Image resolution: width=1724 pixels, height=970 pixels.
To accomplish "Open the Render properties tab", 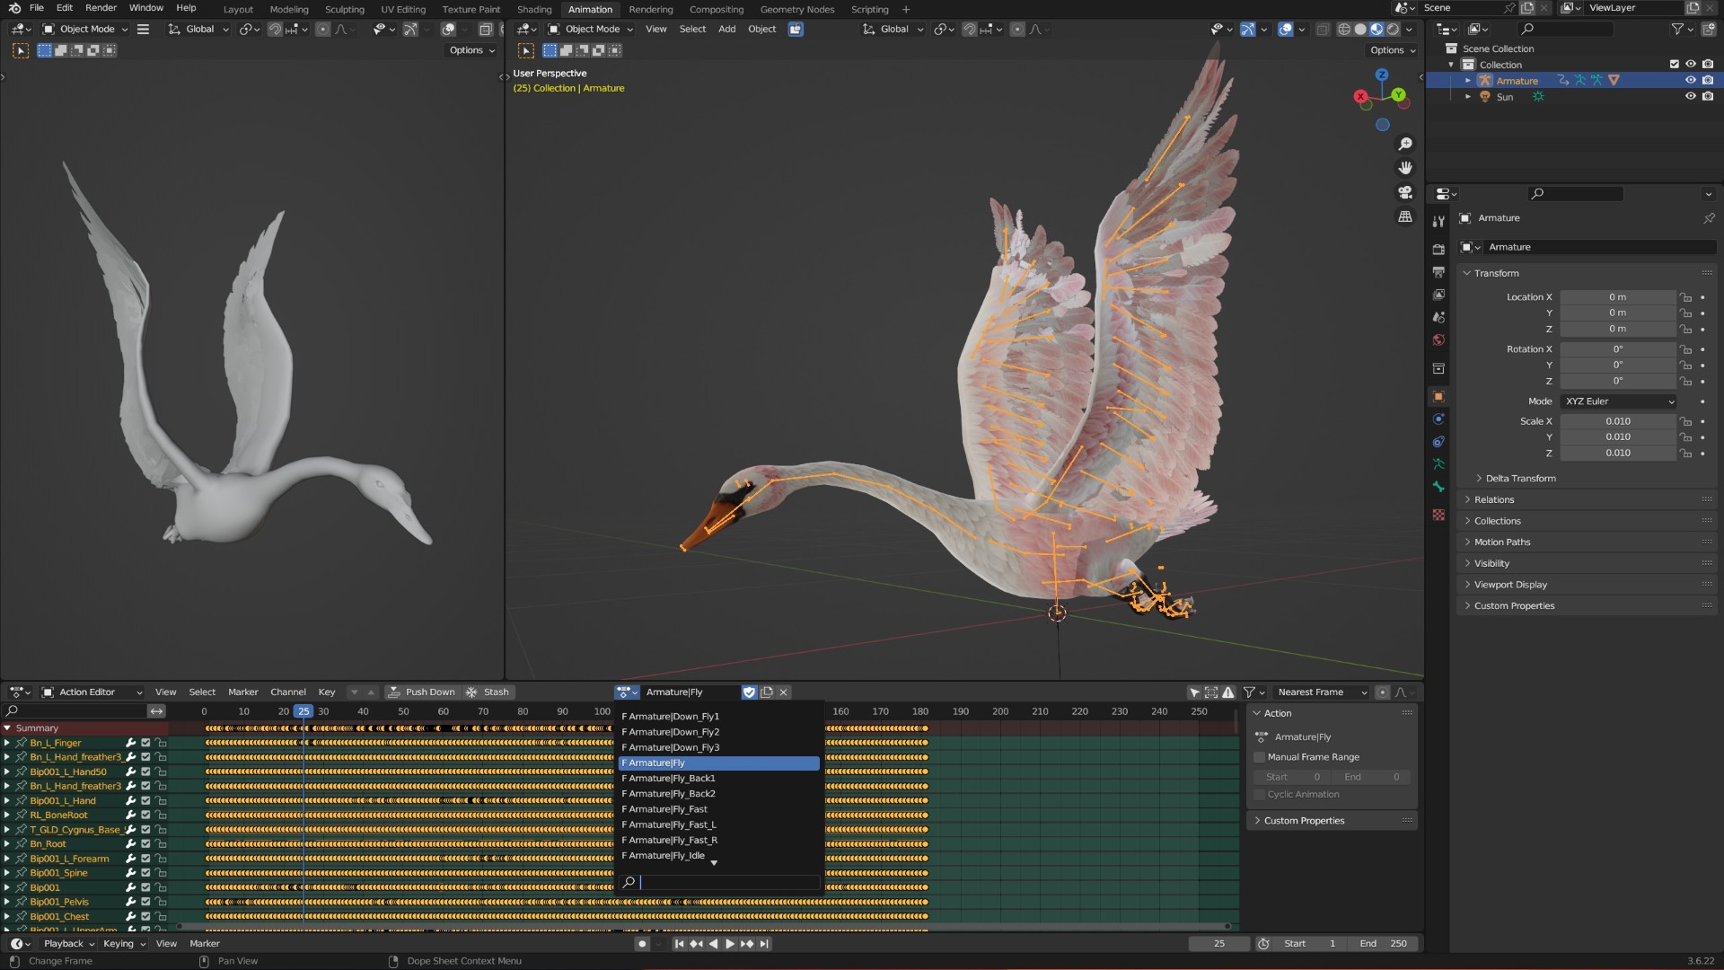I will pyautogui.click(x=1438, y=250).
